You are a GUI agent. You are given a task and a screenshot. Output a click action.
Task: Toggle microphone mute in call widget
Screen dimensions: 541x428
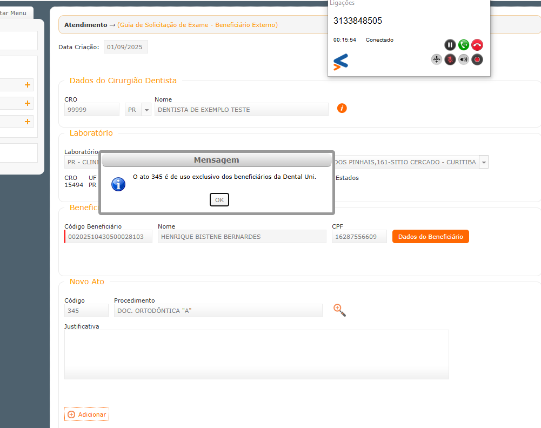pyautogui.click(x=450, y=59)
